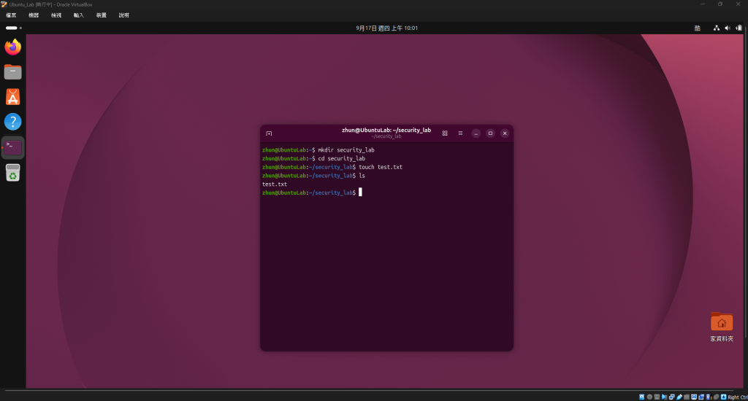Screen dimensions: 748x401
Task: Click the VirtualBox audio status icon
Action: (664, 397)
